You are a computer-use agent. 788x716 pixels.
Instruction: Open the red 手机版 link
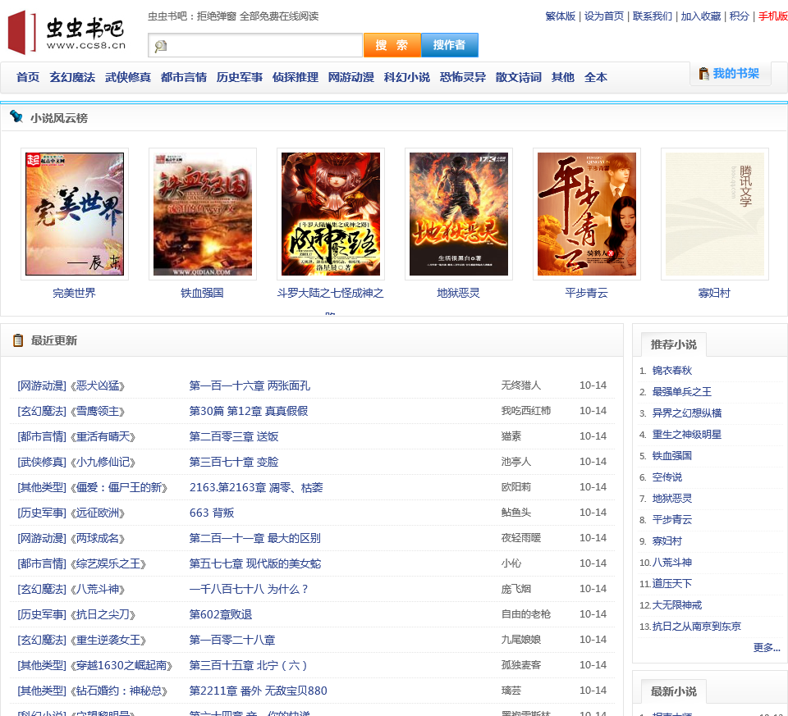coord(773,16)
